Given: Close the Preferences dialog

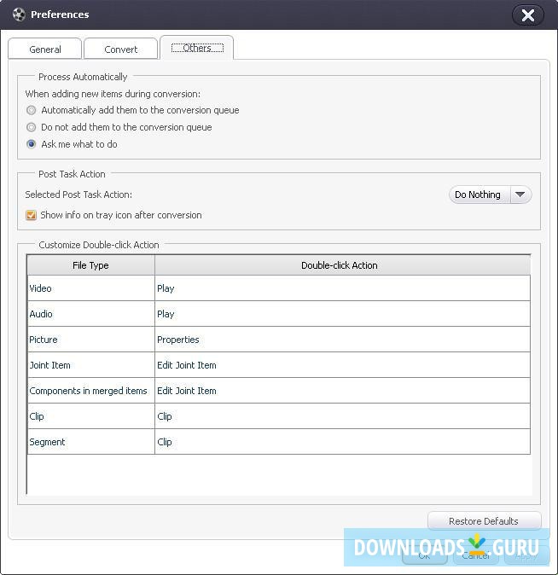Looking at the screenshot, I should tap(527, 15).
